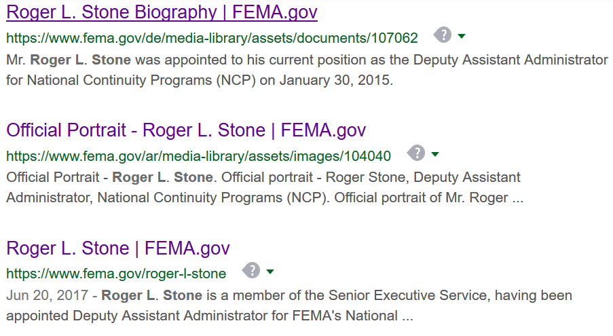Click 'Senior Executive Service' text in last snippet
Viewport: 613px width, 336px height.
(409, 295)
